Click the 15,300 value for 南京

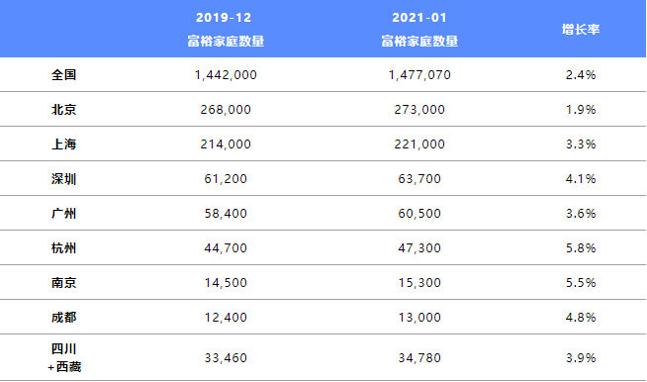tap(419, 283)
